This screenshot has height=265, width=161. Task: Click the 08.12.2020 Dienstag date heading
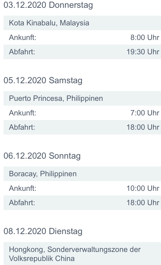[43, 231]
